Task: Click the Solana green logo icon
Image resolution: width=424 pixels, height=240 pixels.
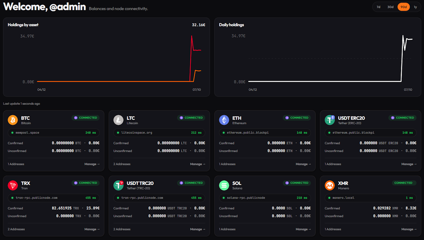Action: point(224,185)
